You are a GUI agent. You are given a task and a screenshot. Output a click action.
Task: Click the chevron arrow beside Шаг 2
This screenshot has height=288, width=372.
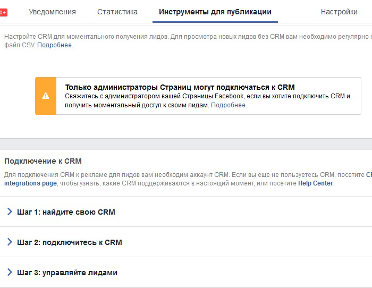[x=10, y=242]
